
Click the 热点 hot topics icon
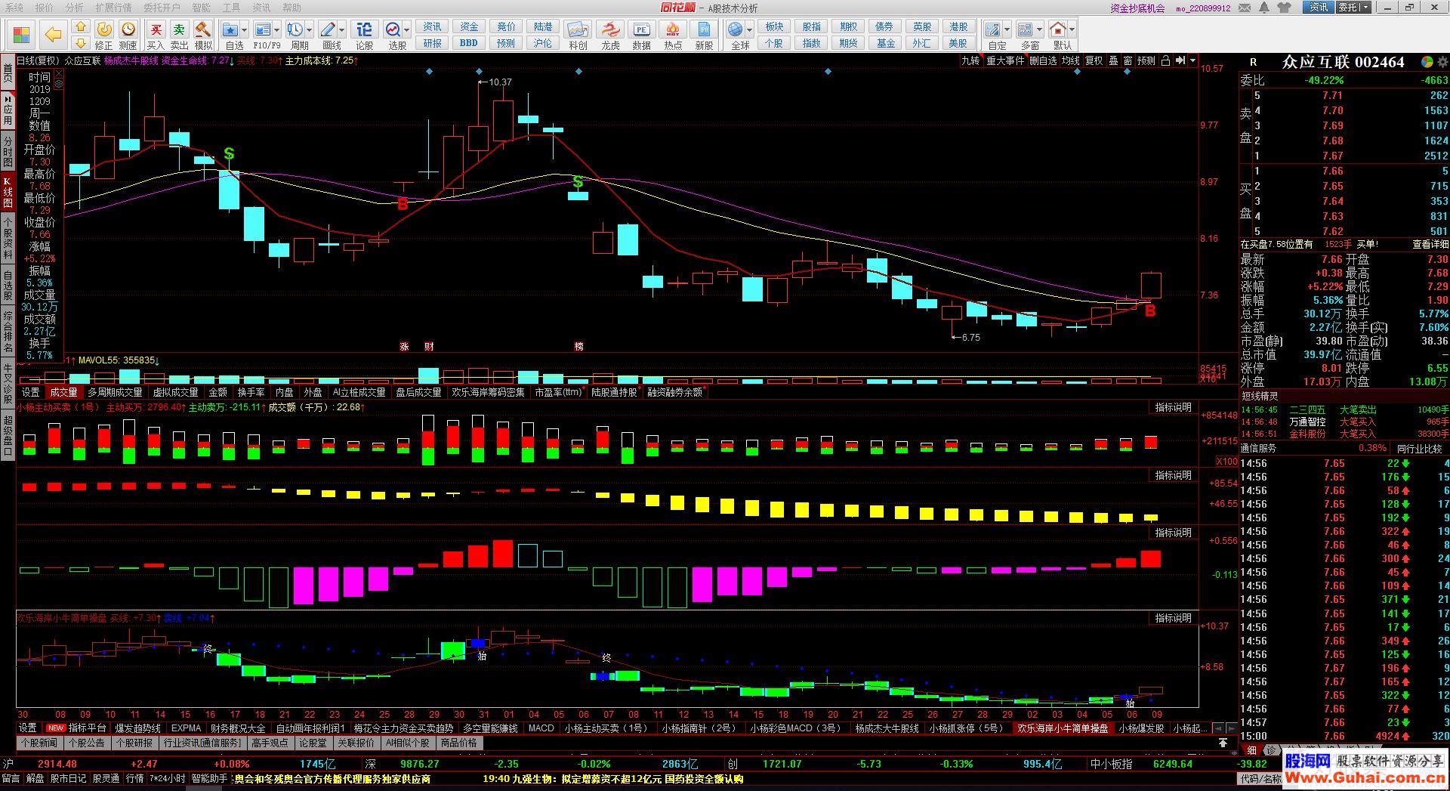pyautogui.click(x=672, y=35)
